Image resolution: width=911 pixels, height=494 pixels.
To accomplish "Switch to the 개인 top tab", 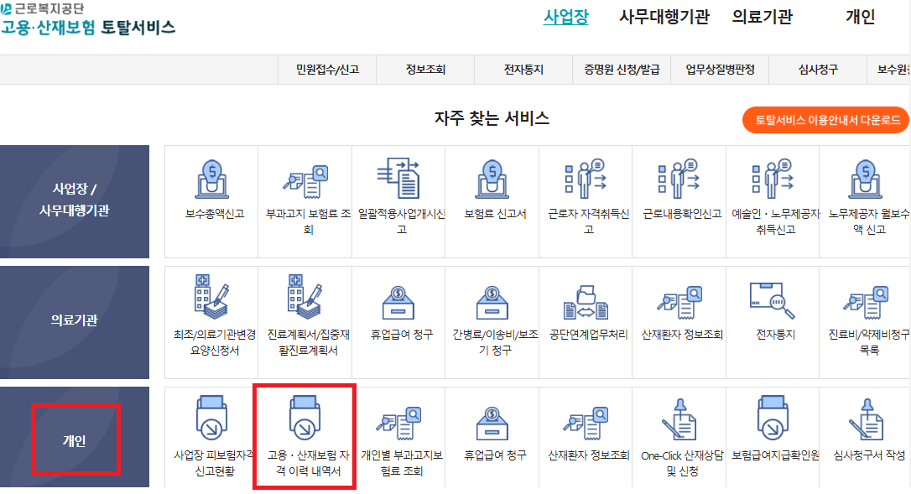I will point(860,17).
